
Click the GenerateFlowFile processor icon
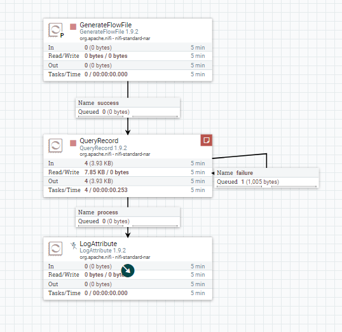coord(55,30)
